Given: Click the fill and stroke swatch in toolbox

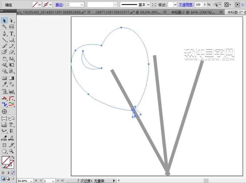Looking at the screenshot, I should pos(6,160).
